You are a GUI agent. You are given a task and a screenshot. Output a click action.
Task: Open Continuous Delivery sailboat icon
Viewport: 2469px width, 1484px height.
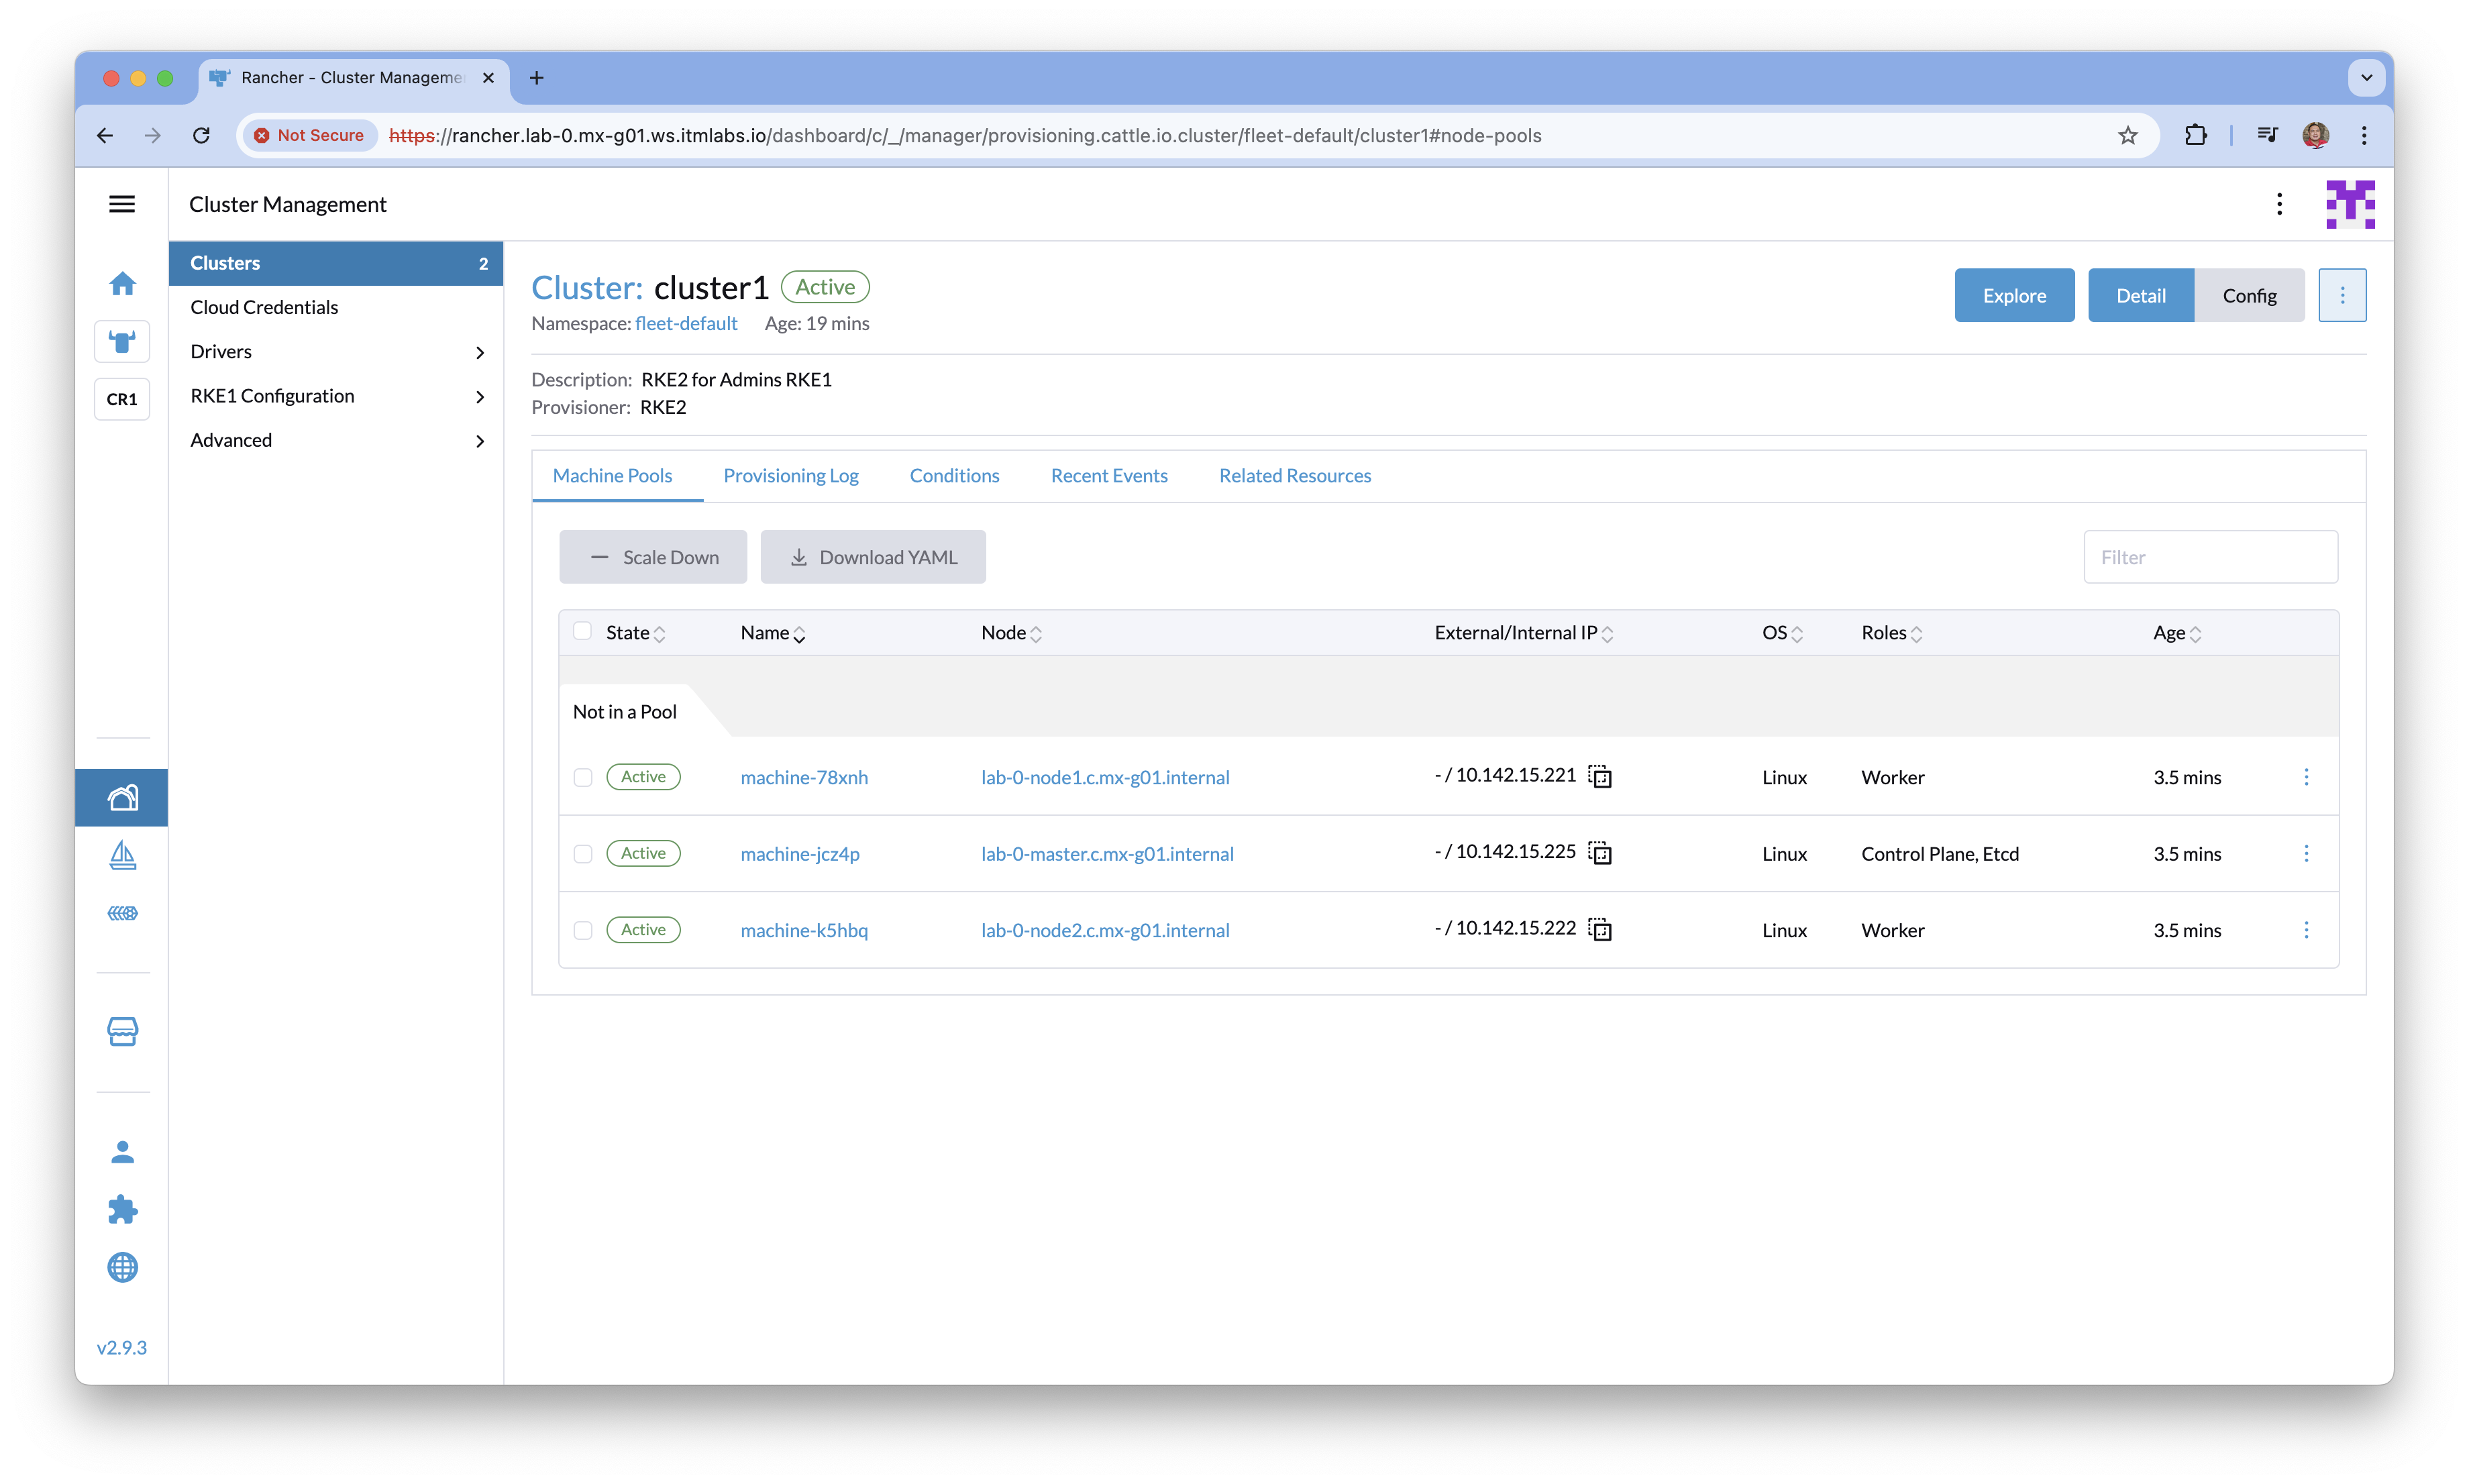point(122,855)
